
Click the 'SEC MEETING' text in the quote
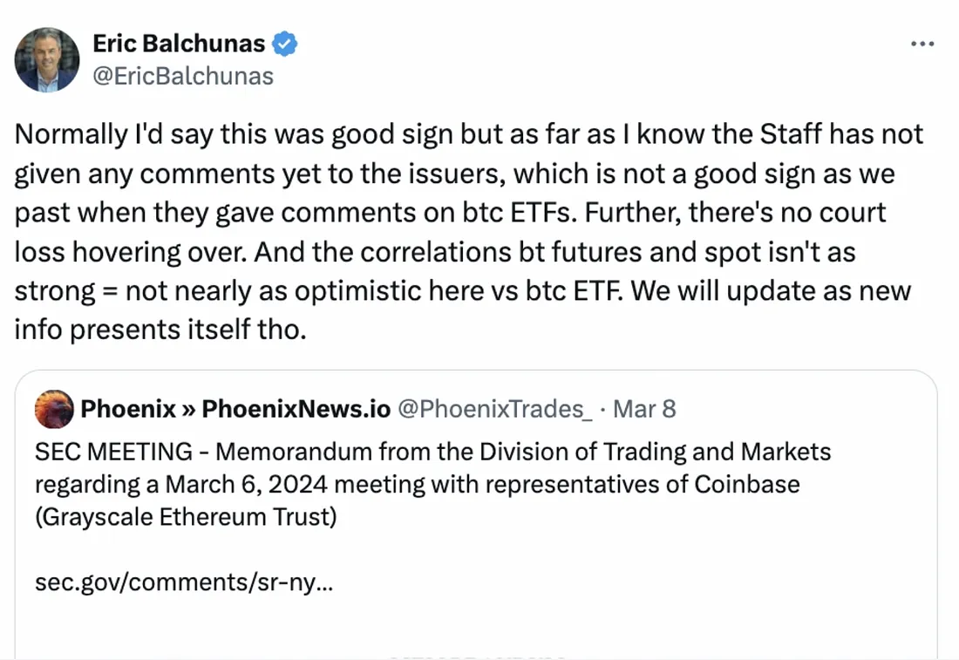point(113,452)
